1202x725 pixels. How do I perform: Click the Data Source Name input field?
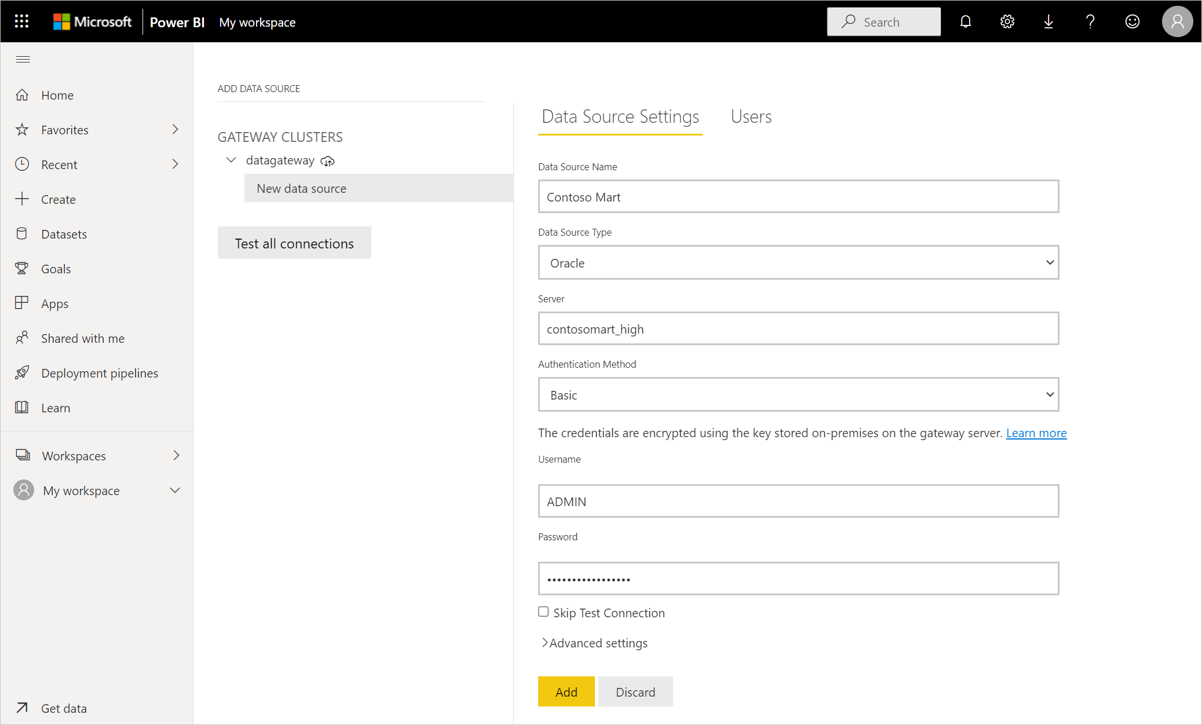pyautogui.click(x=798, y=196)
